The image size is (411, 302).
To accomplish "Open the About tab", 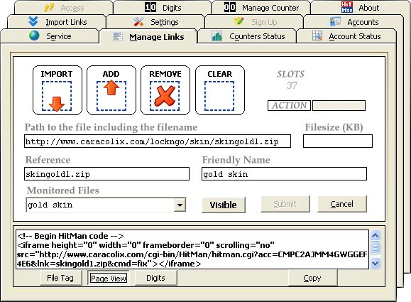I will pyautogui.click(x=360, y=8).
